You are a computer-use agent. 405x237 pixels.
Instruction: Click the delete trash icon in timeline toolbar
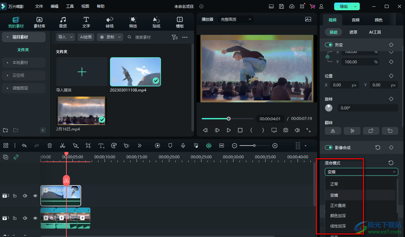(x=50, y=146)
